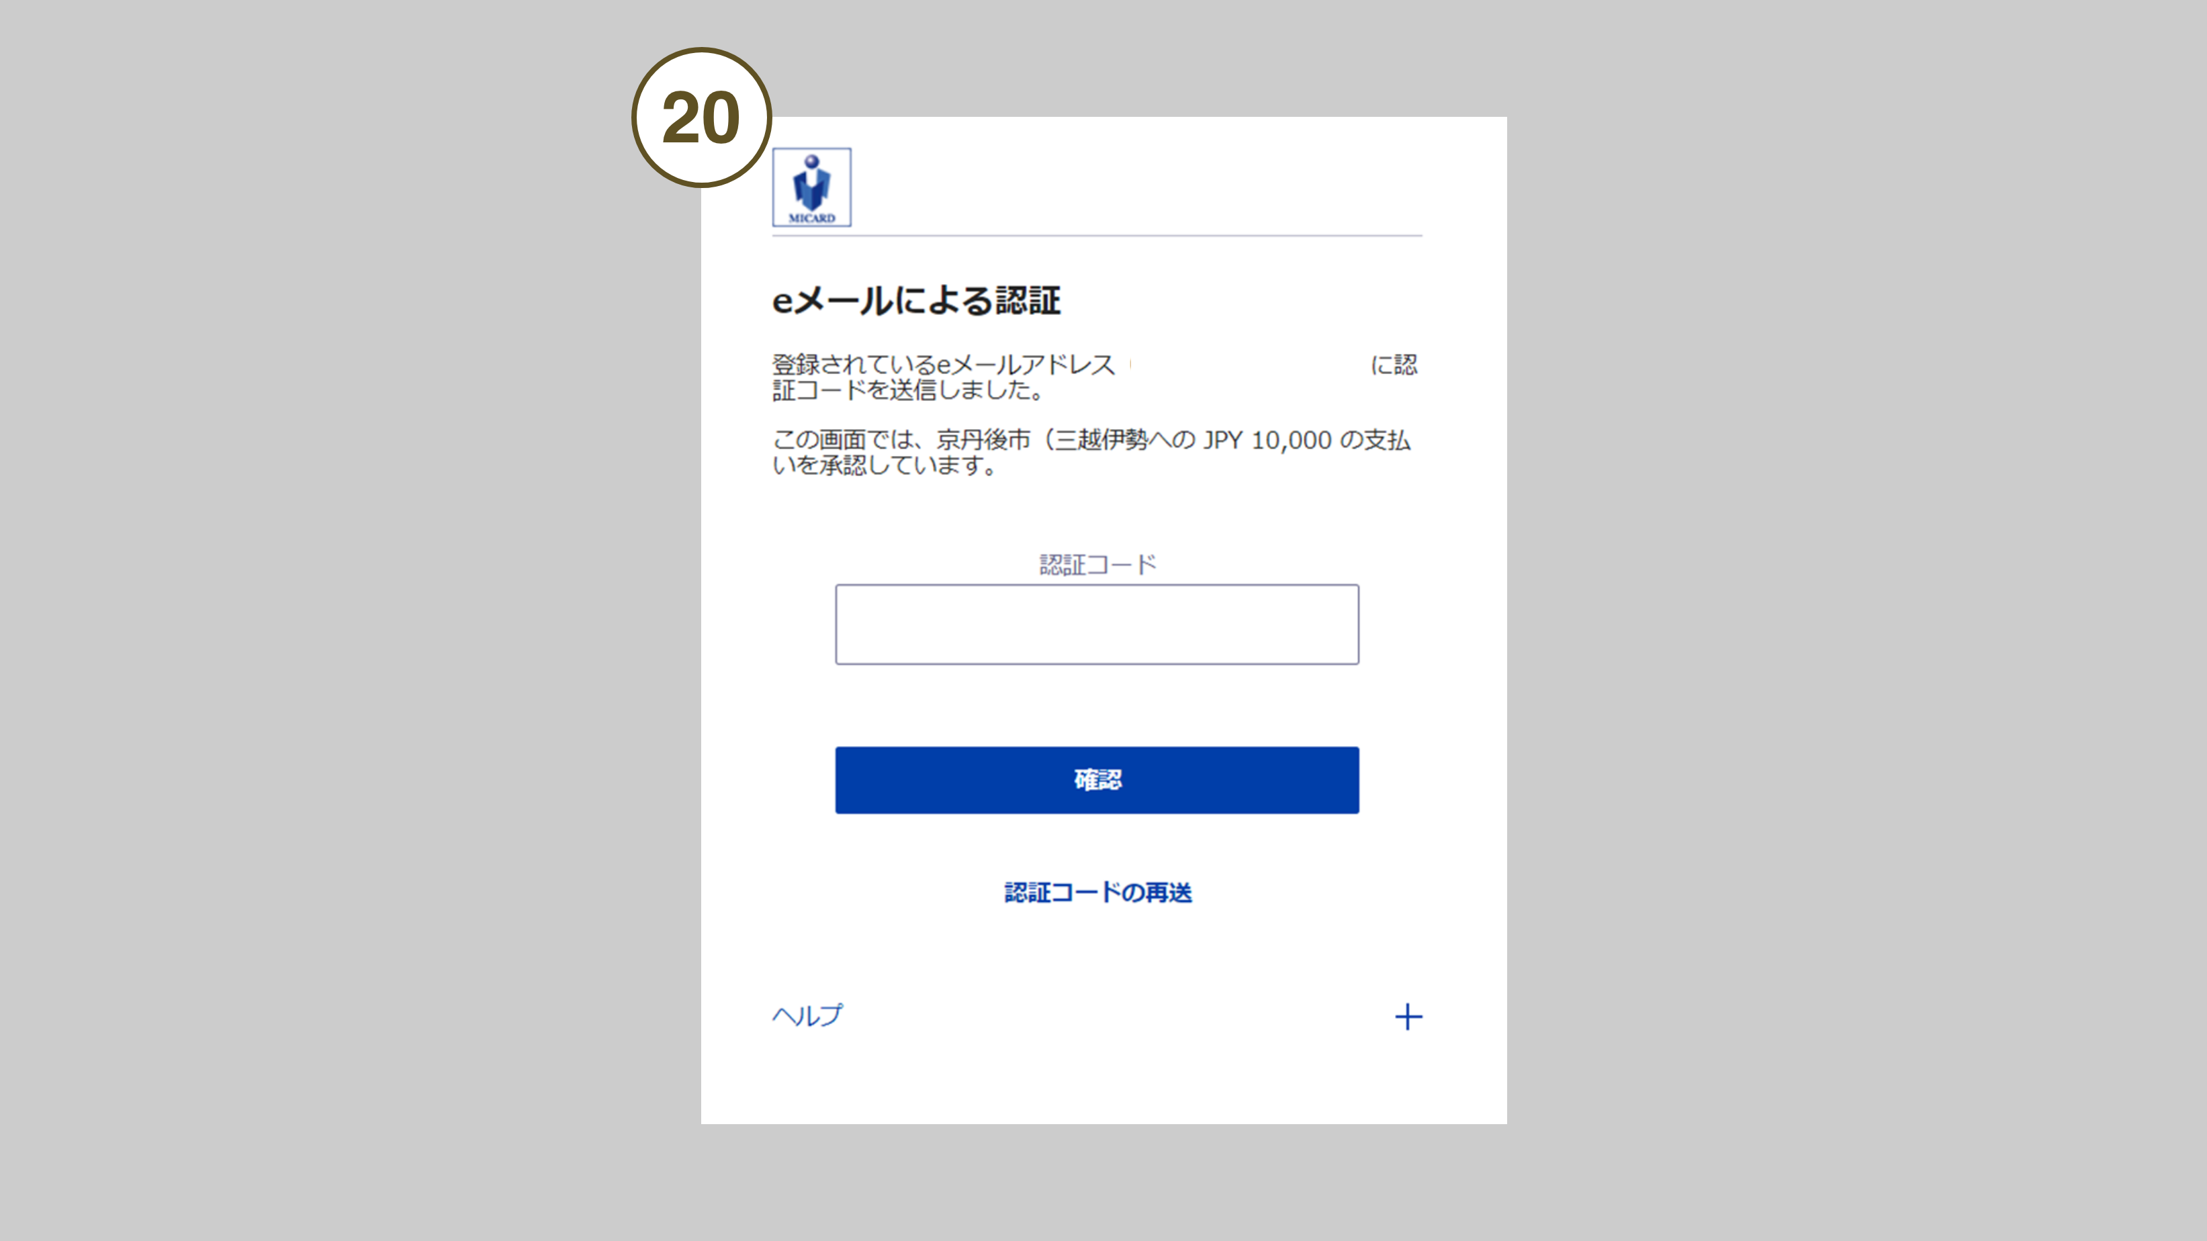
Task: Click the いを承認しています text line
Action: [x=885, y=466]
